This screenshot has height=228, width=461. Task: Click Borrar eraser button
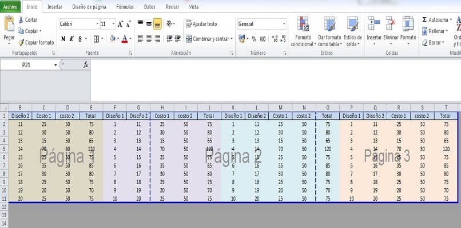(x=433, y=43)
